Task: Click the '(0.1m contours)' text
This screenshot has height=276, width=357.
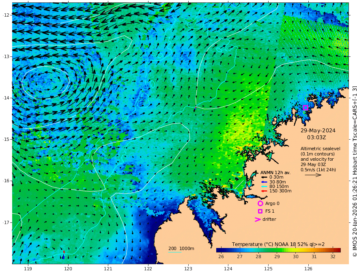Action: (318, 154)
